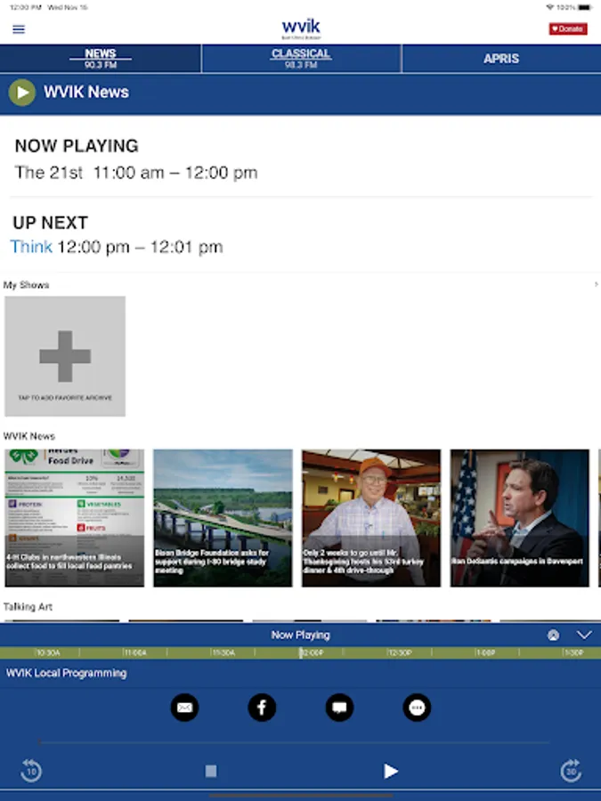Jump to 12:30P on the timeline
Screen dimensions: 601x801
point(400,653)
